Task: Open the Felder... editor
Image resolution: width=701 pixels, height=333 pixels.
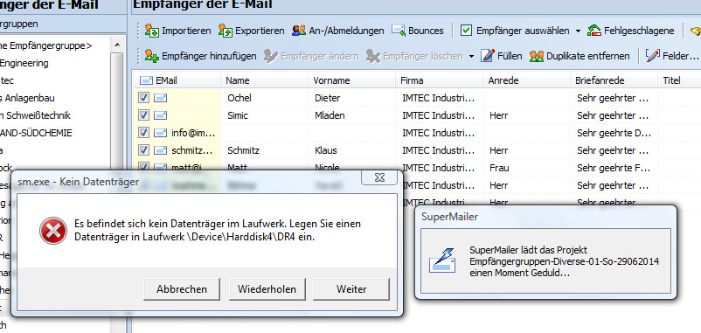Action: click(672, 56)
